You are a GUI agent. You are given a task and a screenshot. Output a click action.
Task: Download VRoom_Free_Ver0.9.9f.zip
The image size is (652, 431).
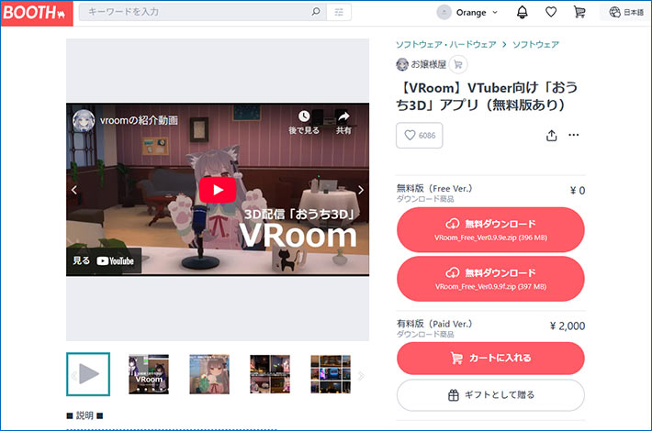click(x=490, y=279)
